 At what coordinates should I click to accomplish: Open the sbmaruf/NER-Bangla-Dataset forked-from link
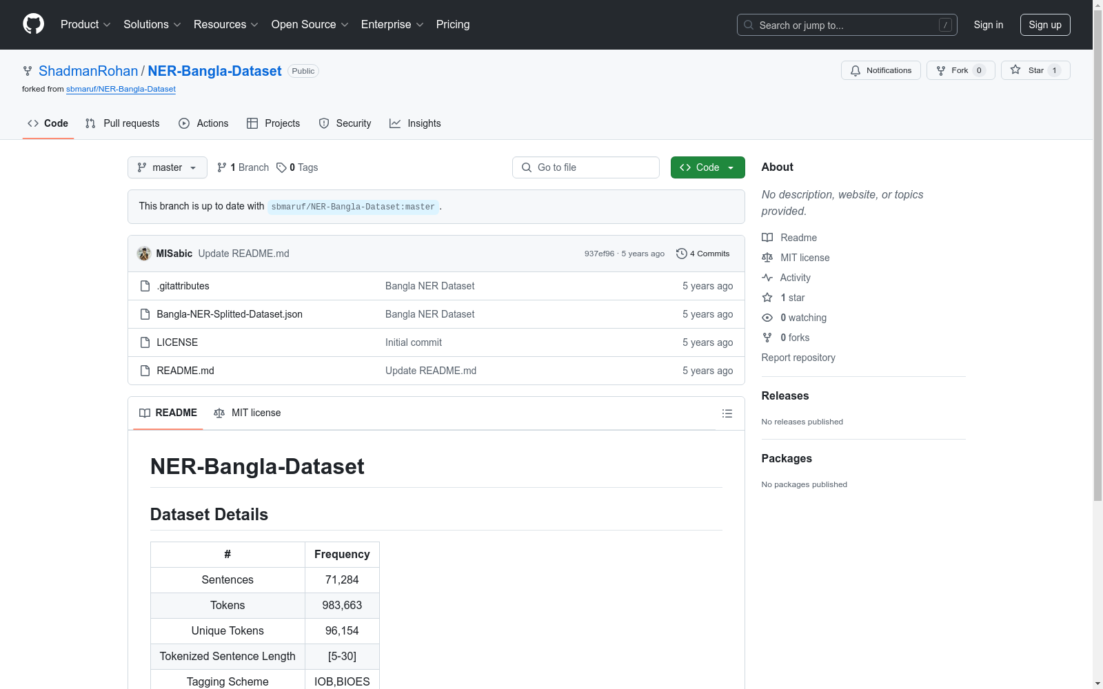click(x=121, y=89)
